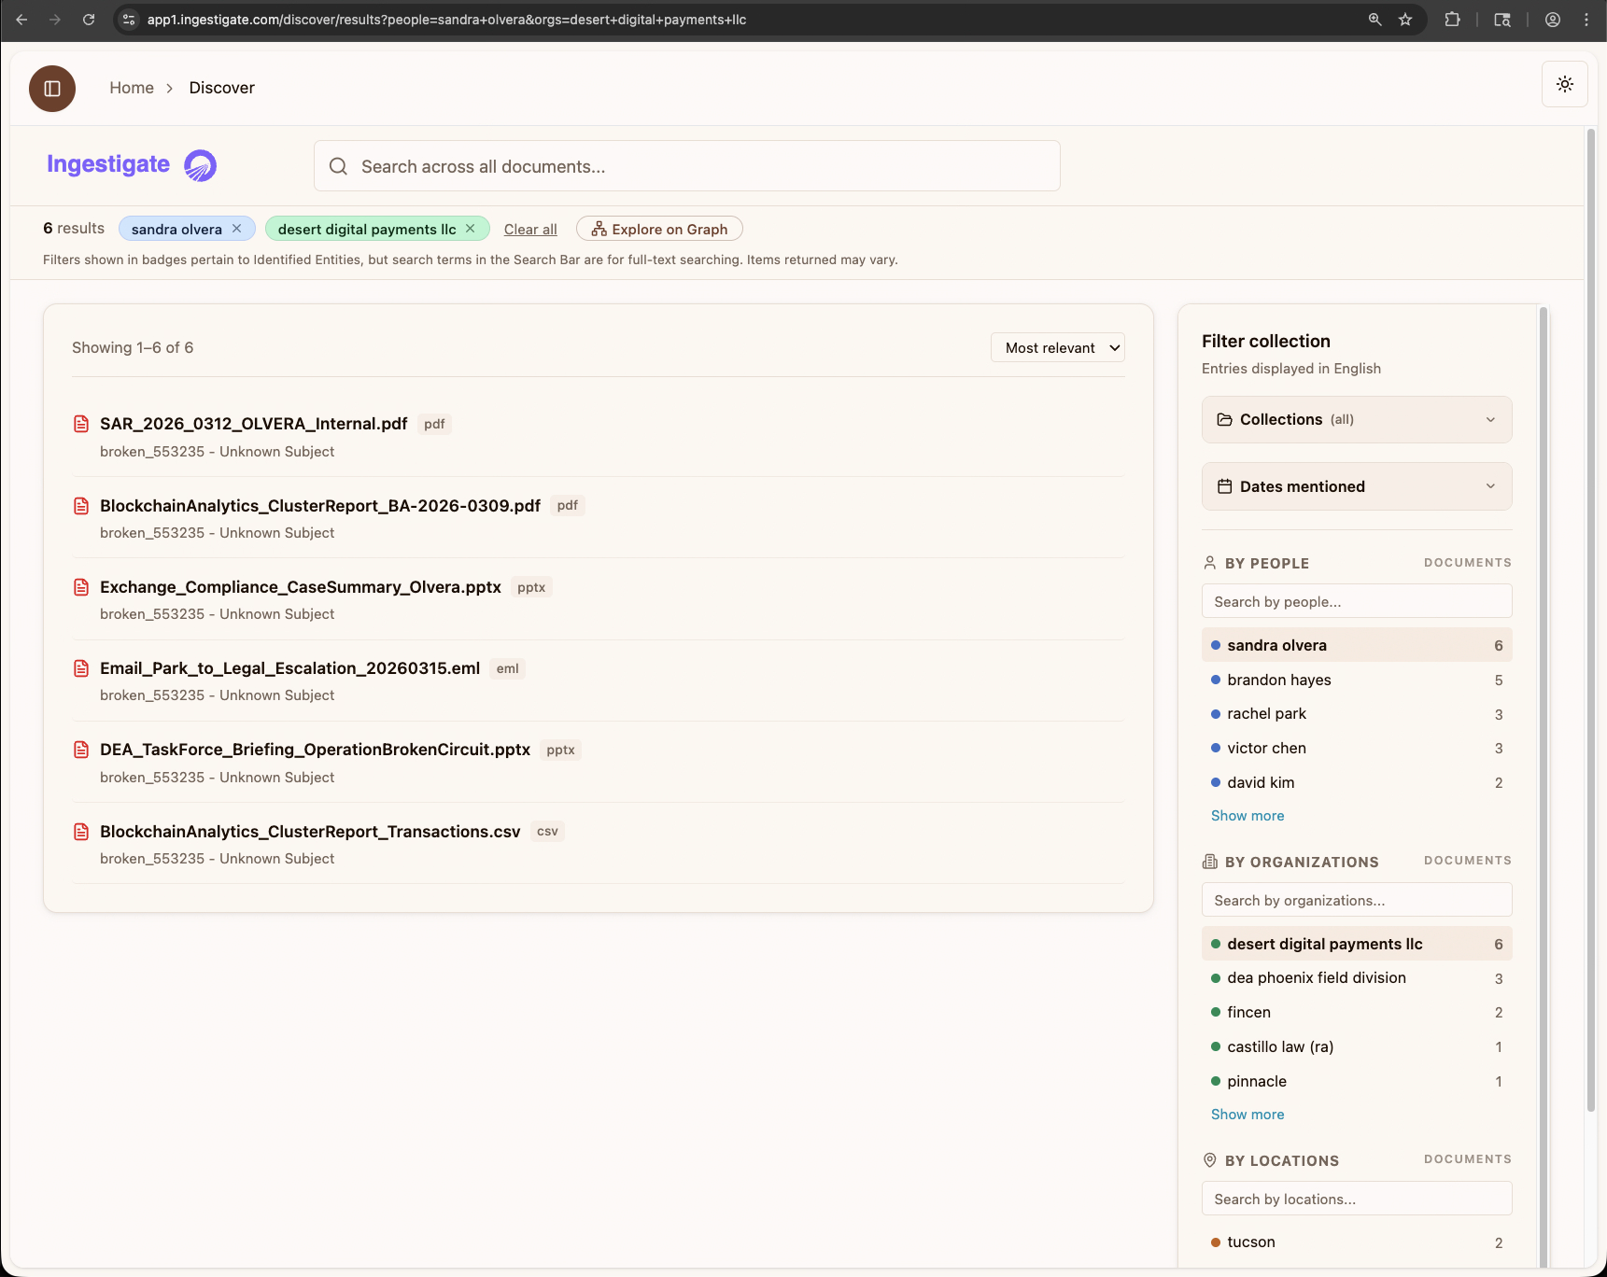The width and height of the screenshot is (1607, 1277).
Task: Focus the Search by organizations field
Action: (1357, 900)
